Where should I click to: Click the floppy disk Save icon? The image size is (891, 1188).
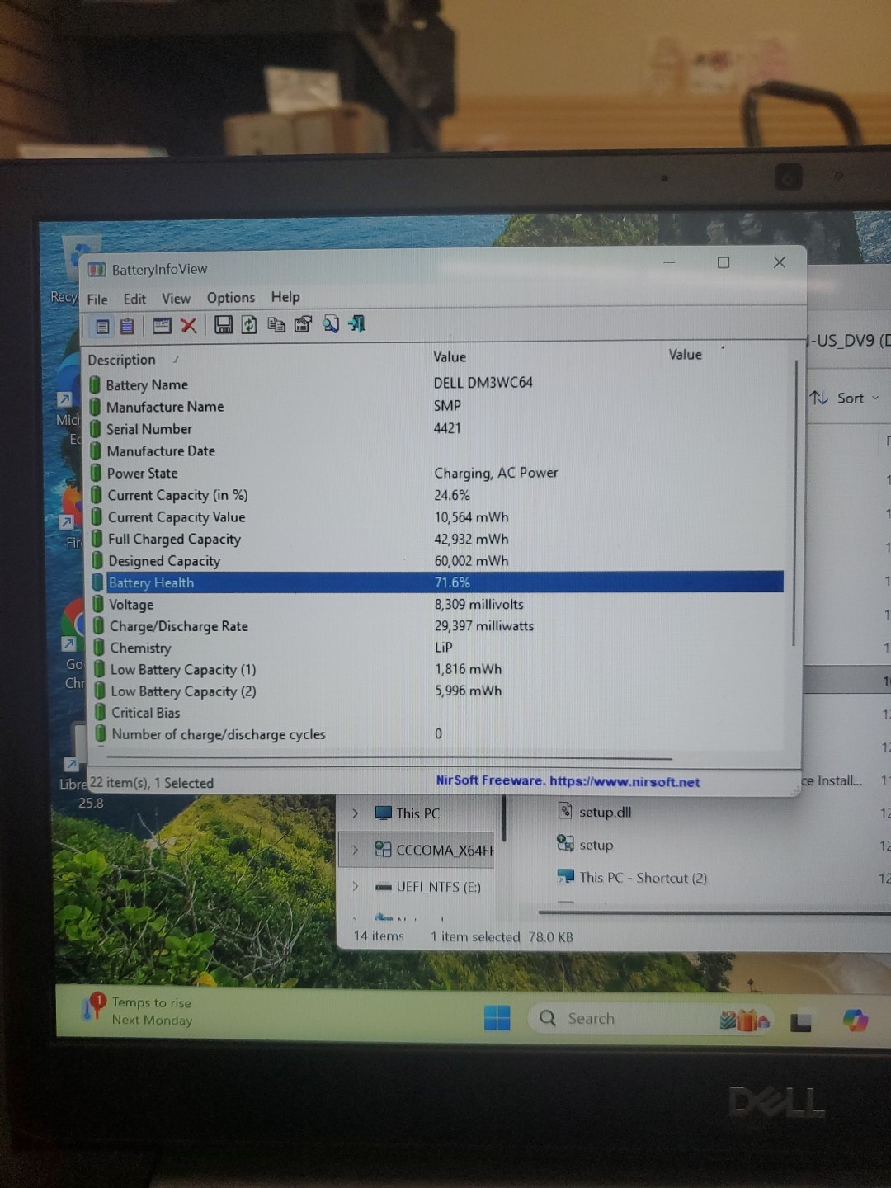click(224, 325)
